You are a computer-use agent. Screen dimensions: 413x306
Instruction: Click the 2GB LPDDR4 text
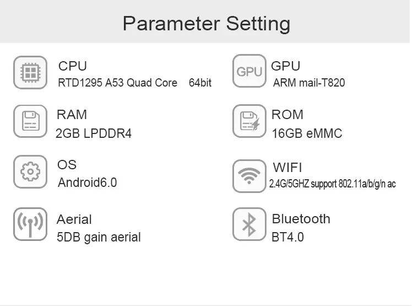(x=94, y=133)
